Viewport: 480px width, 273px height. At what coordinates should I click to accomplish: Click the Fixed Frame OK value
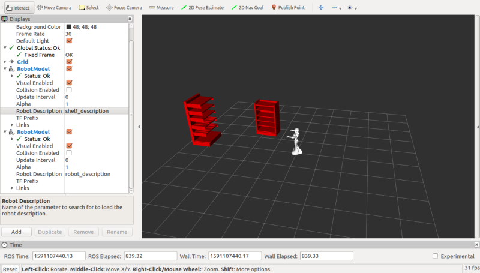point(69,55)
